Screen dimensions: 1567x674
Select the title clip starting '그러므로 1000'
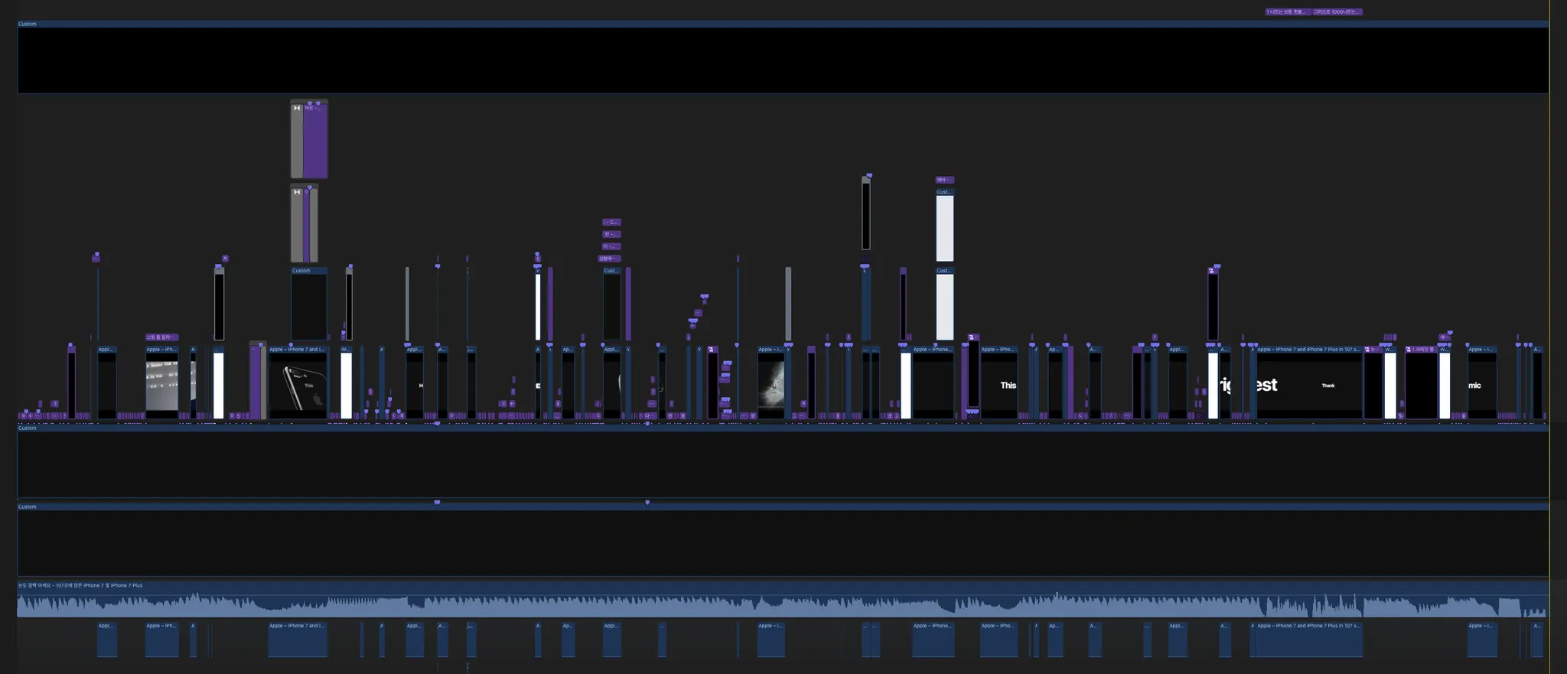pos(1337,11)
